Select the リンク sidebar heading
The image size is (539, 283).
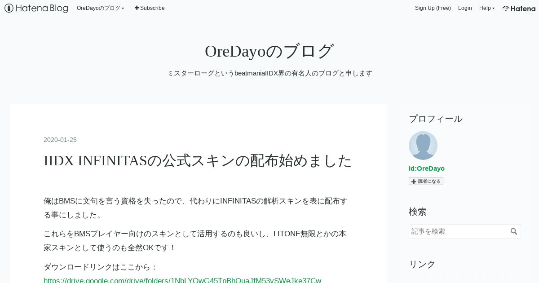(x=422, y=264)
